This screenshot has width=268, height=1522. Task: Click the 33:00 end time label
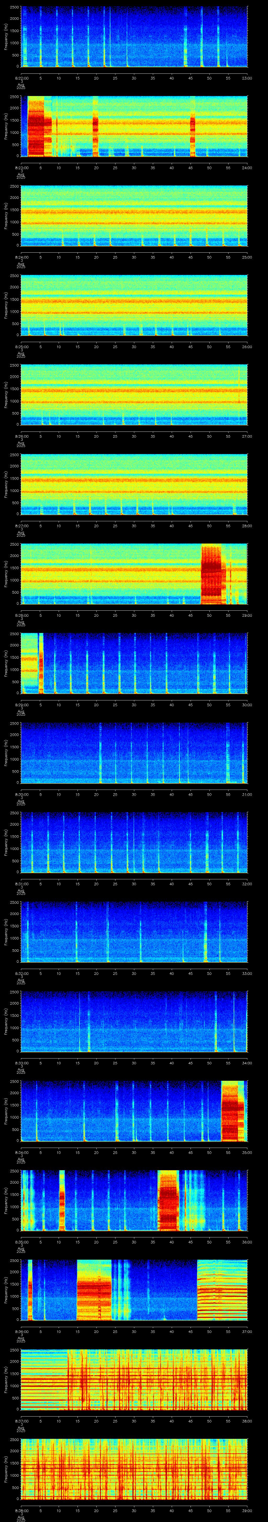247,973
